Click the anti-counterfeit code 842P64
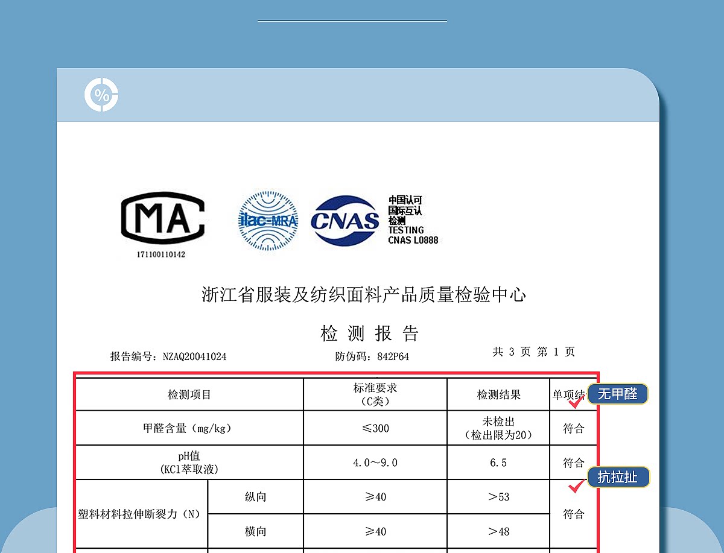 [x=393, y=356]
